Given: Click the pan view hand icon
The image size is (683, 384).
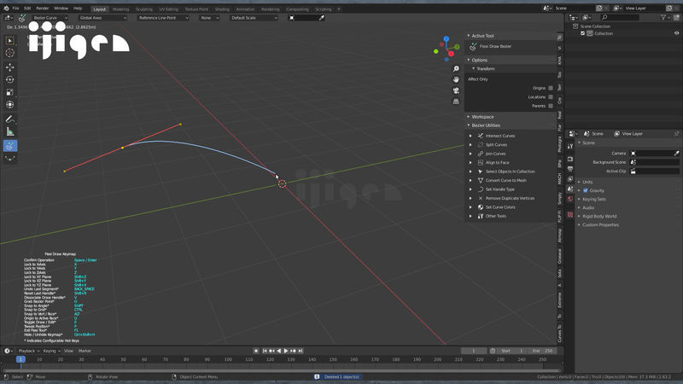Looking at the screenshot, I should click(456, 79).
